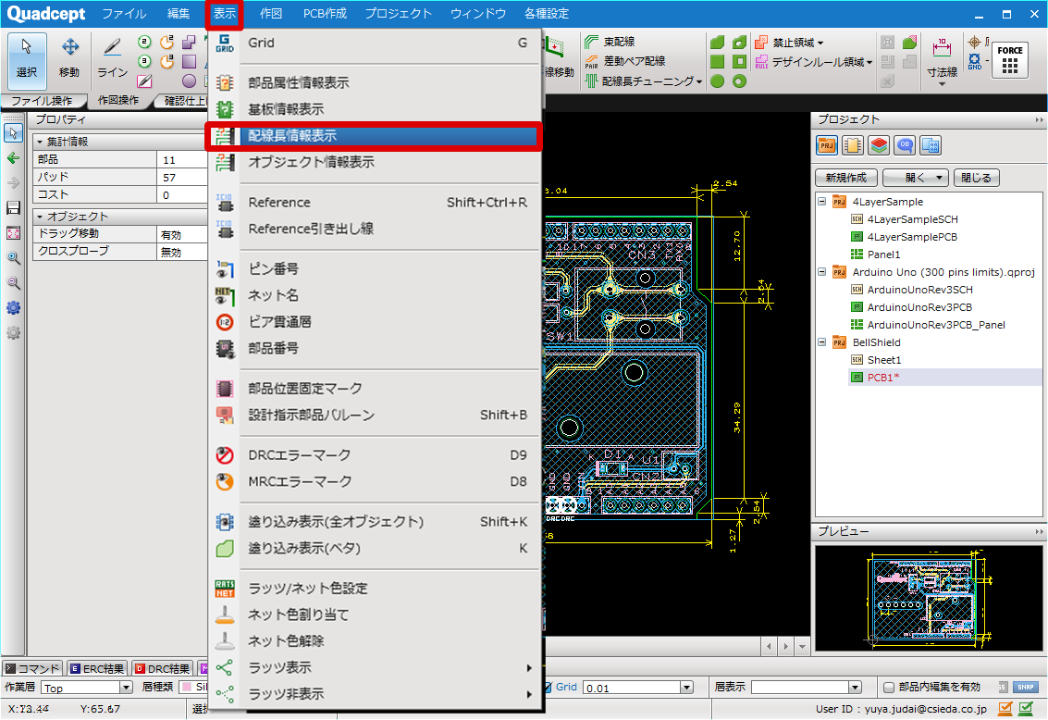Pick the ライン line drawing tool

[112, 57]
